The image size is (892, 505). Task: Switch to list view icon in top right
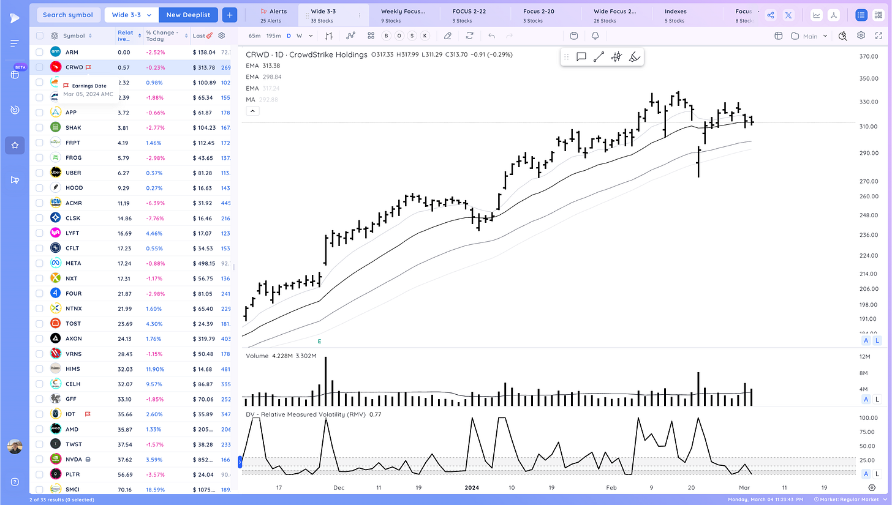pyautogui.click(x=861, y=15)
